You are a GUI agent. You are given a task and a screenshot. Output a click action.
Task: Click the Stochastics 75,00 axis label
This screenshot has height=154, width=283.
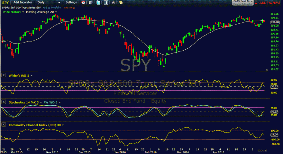tap(274, 108)
